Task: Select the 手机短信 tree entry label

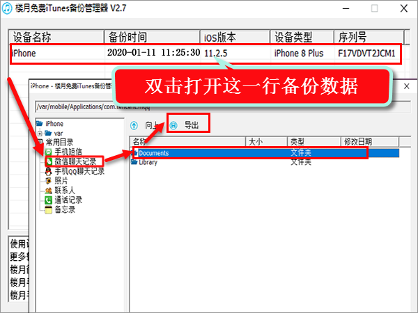Action: click(68, 152)
